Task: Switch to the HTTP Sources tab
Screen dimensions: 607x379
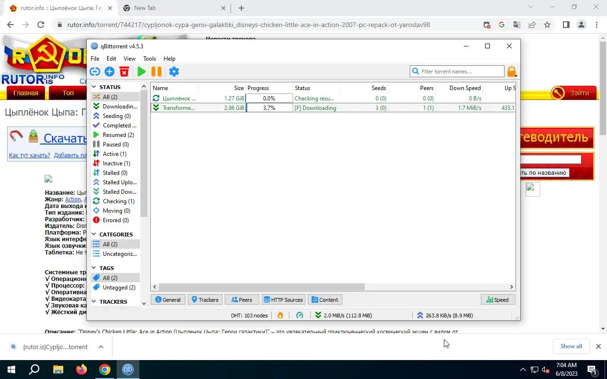Action: (283, 300)
